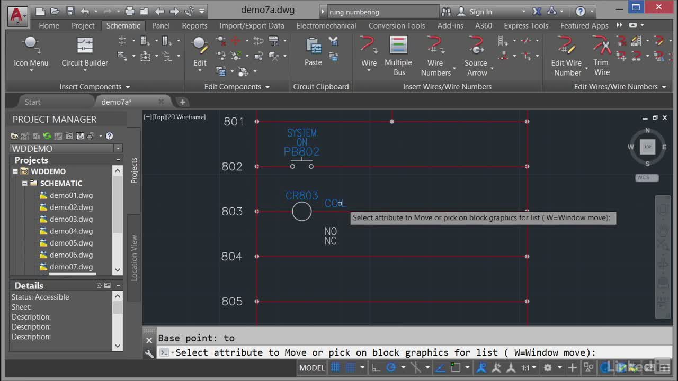The width and height of the screenshot is (678, 381).
Task: Click the binoculars search icon
Action: tap(446, 11)
